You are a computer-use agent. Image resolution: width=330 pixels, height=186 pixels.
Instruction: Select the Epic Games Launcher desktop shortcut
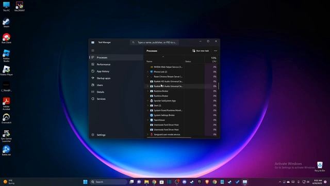pos(6,136)
